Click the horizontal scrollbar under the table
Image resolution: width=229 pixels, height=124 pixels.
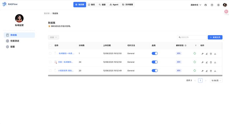[135, 76]
